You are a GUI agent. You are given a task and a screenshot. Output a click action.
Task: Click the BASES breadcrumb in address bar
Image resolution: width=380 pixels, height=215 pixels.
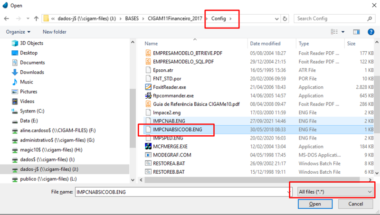(x=132, y=19)
